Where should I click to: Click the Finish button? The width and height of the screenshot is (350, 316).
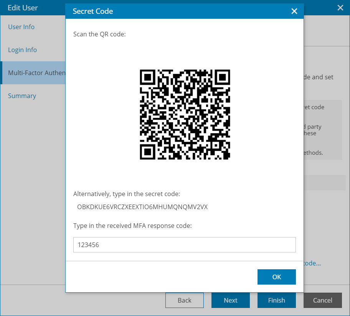[277, 300]
